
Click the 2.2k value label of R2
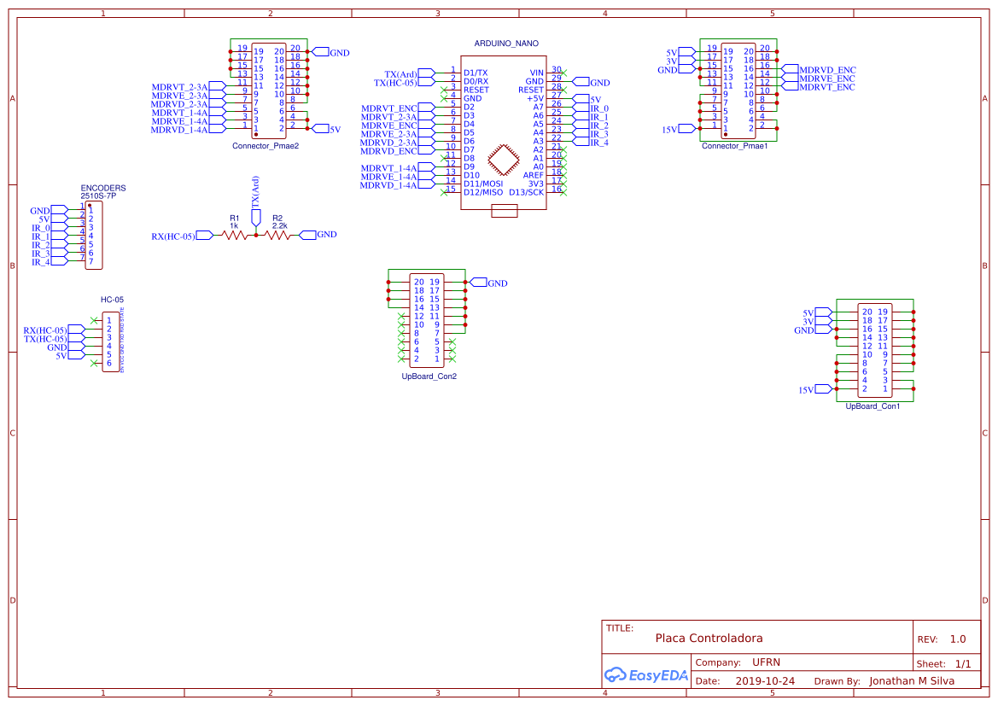pyautogui.click(x=279, y=225)
